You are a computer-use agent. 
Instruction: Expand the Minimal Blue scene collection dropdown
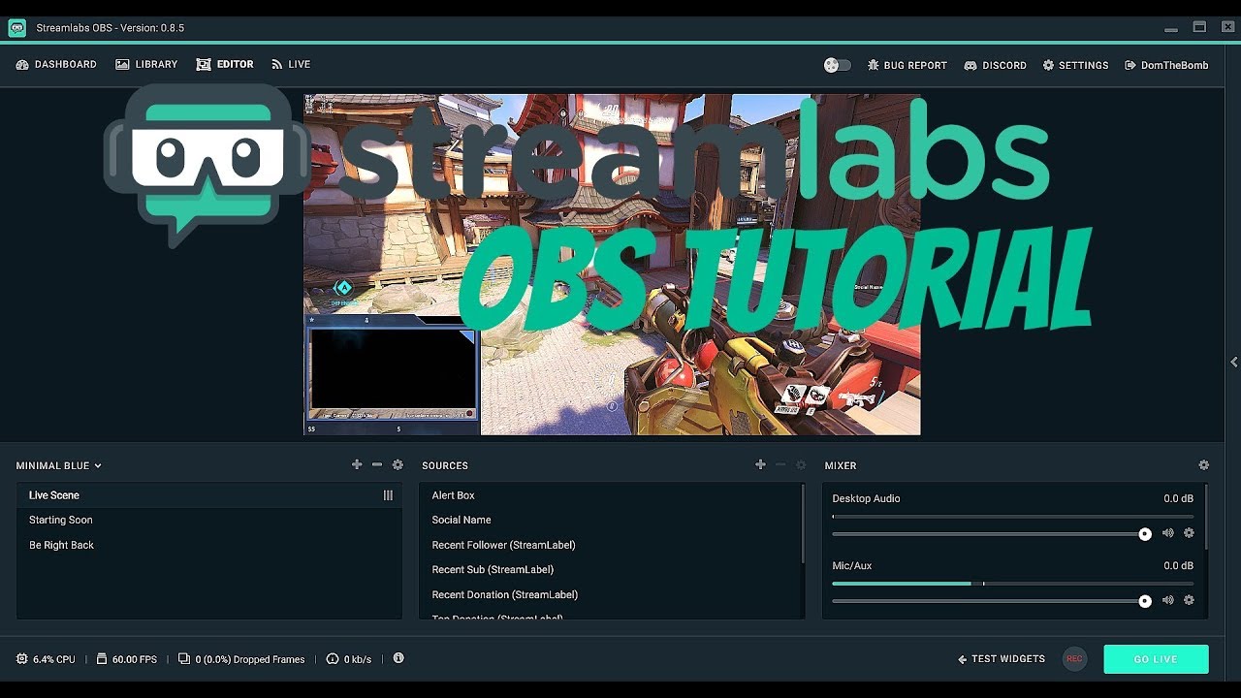click(x=59, y=466)
